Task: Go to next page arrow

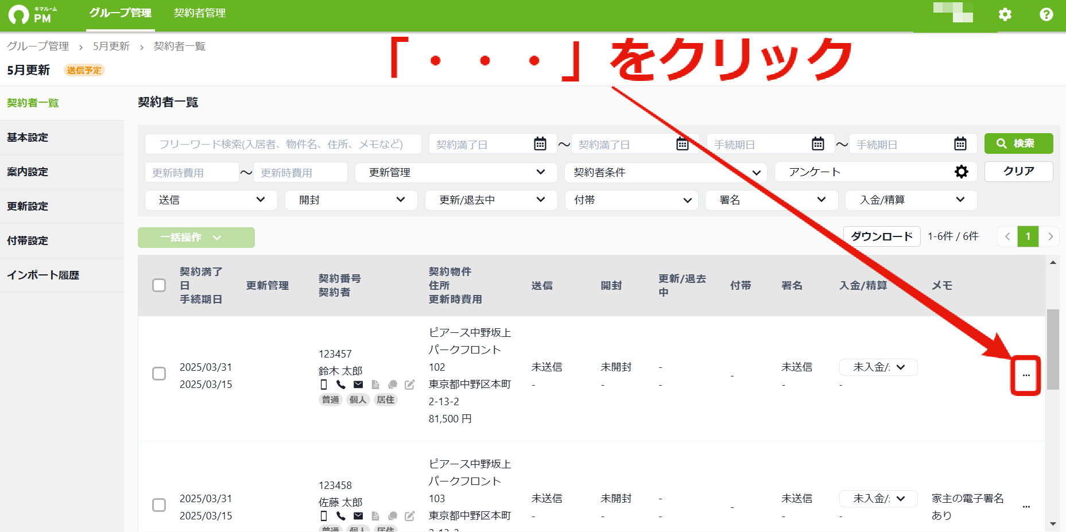Action: 1051,236
